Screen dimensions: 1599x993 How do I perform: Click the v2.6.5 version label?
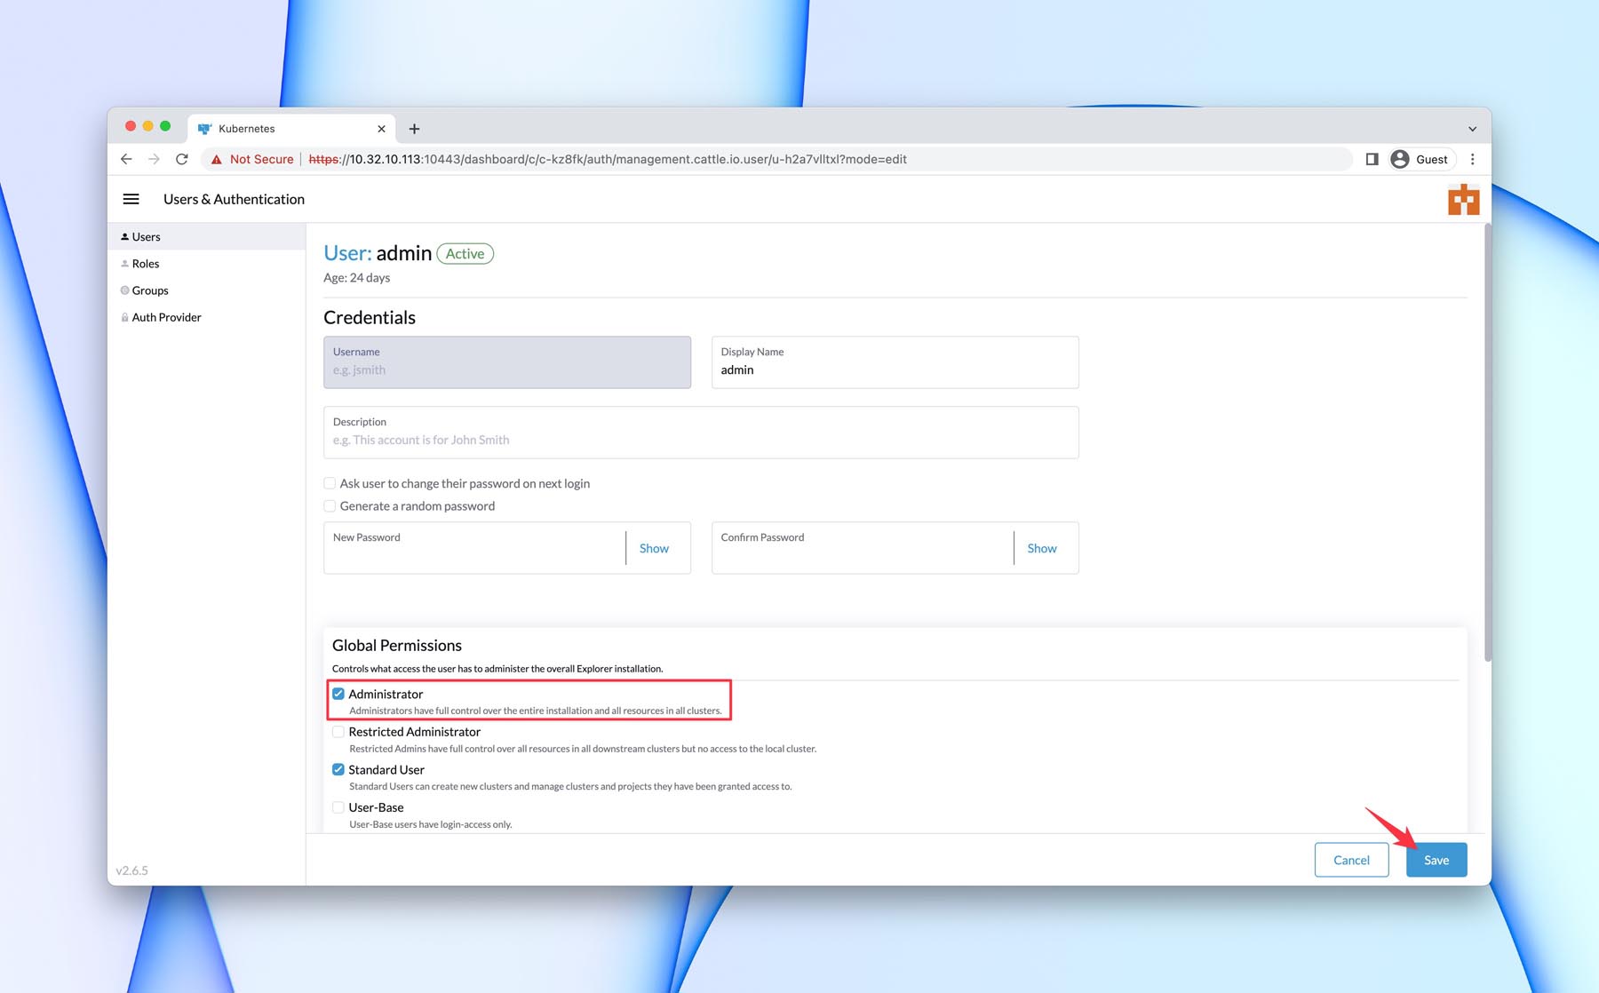(x=131, y=870)
